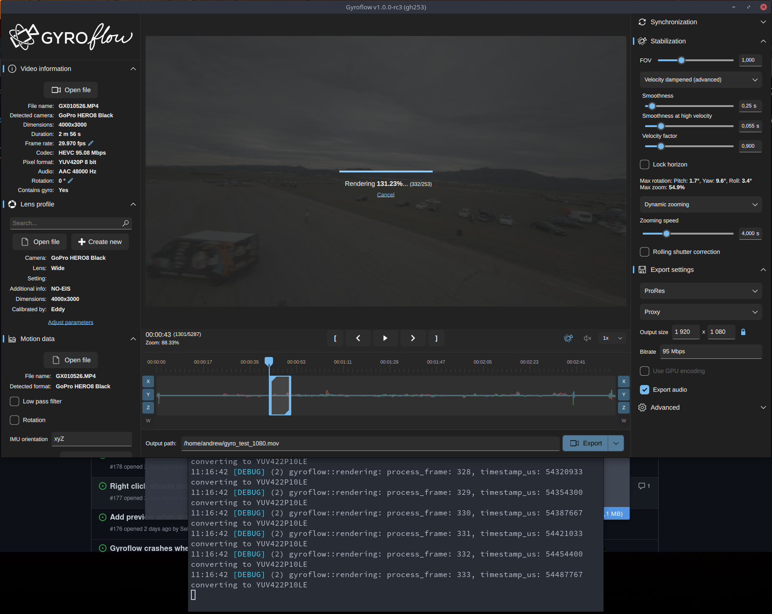772x614 pixels.
Task: Adjust the FOV slider
Action: pyautogui.click(x=681, y=60)
